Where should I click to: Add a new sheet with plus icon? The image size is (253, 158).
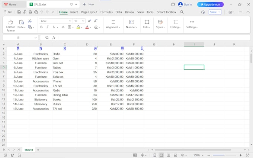pos(38,150)
